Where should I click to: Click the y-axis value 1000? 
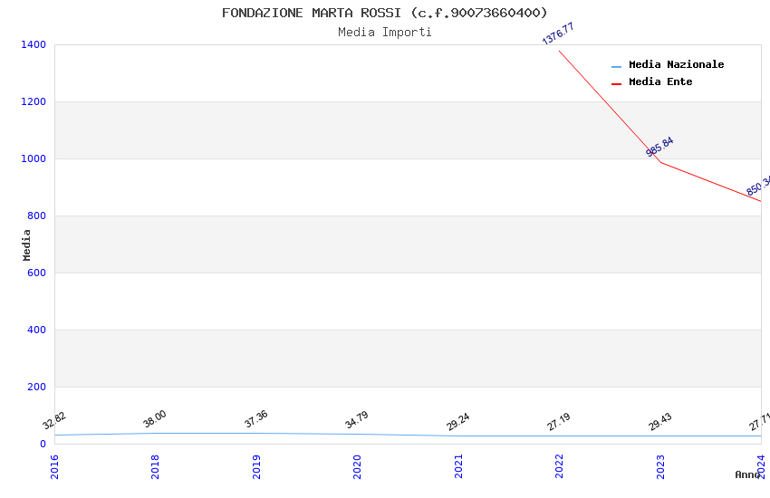34,158
